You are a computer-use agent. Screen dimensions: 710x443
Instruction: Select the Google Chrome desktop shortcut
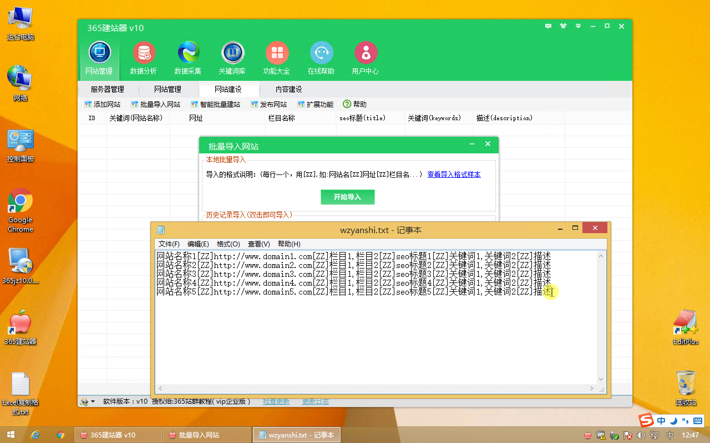coord(21,210)
